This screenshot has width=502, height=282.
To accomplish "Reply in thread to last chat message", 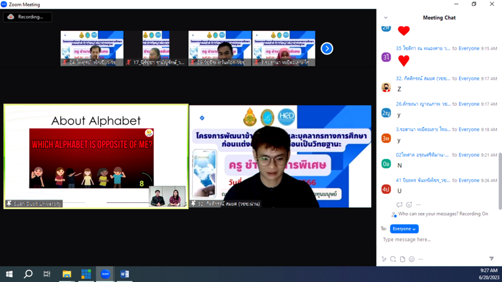I will click(x=400, y=205).
